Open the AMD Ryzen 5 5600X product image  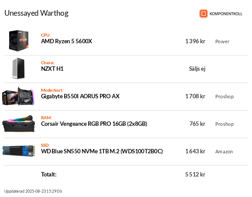pos(19,41)
